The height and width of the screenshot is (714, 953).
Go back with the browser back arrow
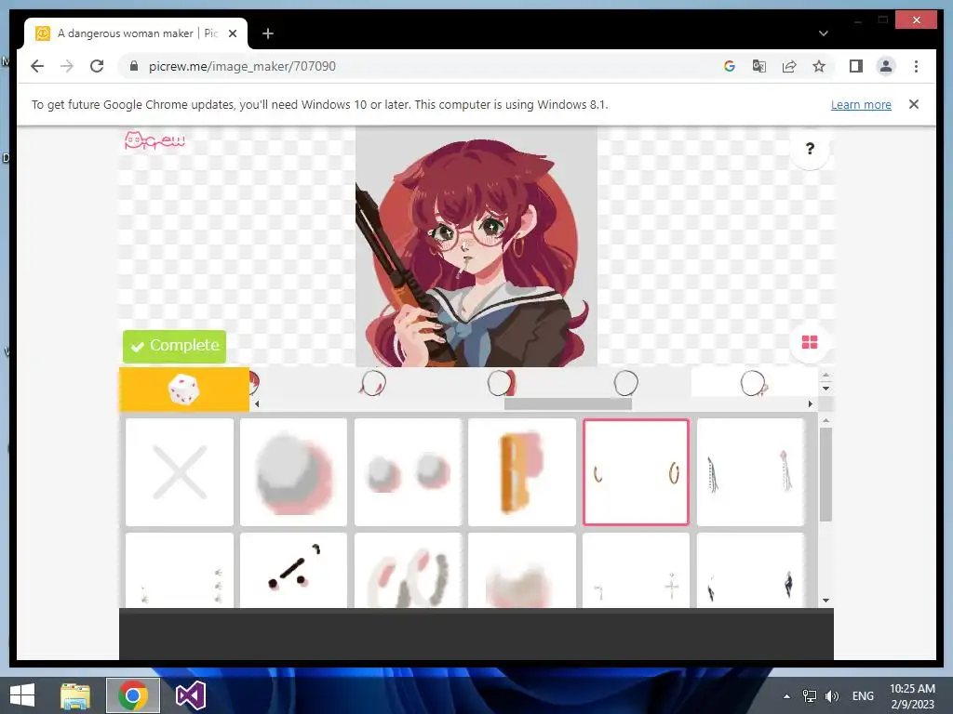click(x=37, y=66)
